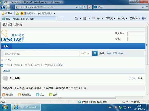The image size is (149, 111).
Task: Click the Compatibility View icon
Action: pos(80,7)
